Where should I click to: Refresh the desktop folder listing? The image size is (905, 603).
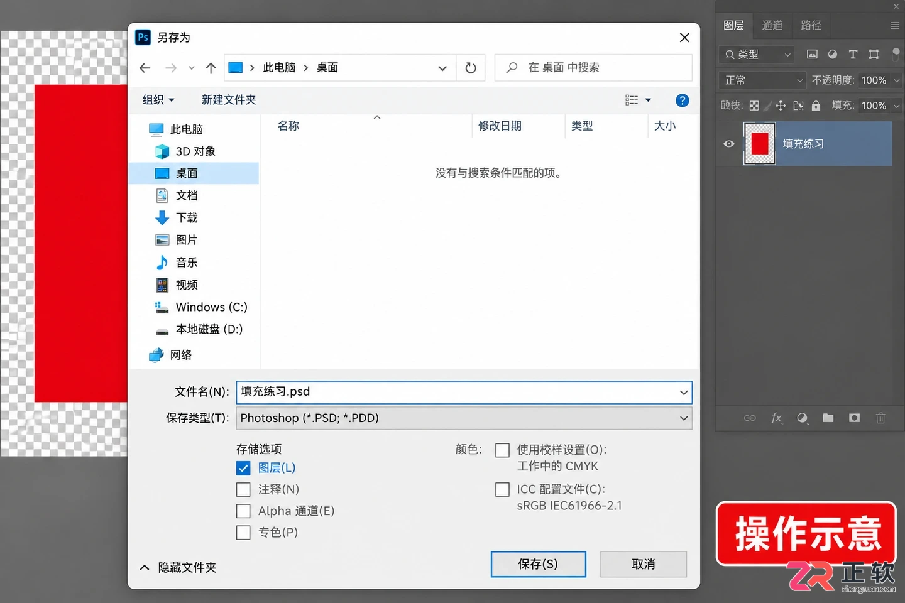click(x=471, y=68)
